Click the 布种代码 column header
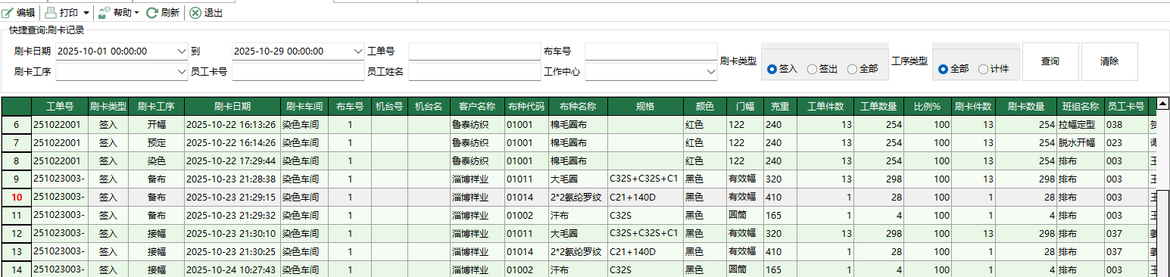The width and height of the screenshot is (1170, 277). (x=526, y=107)
